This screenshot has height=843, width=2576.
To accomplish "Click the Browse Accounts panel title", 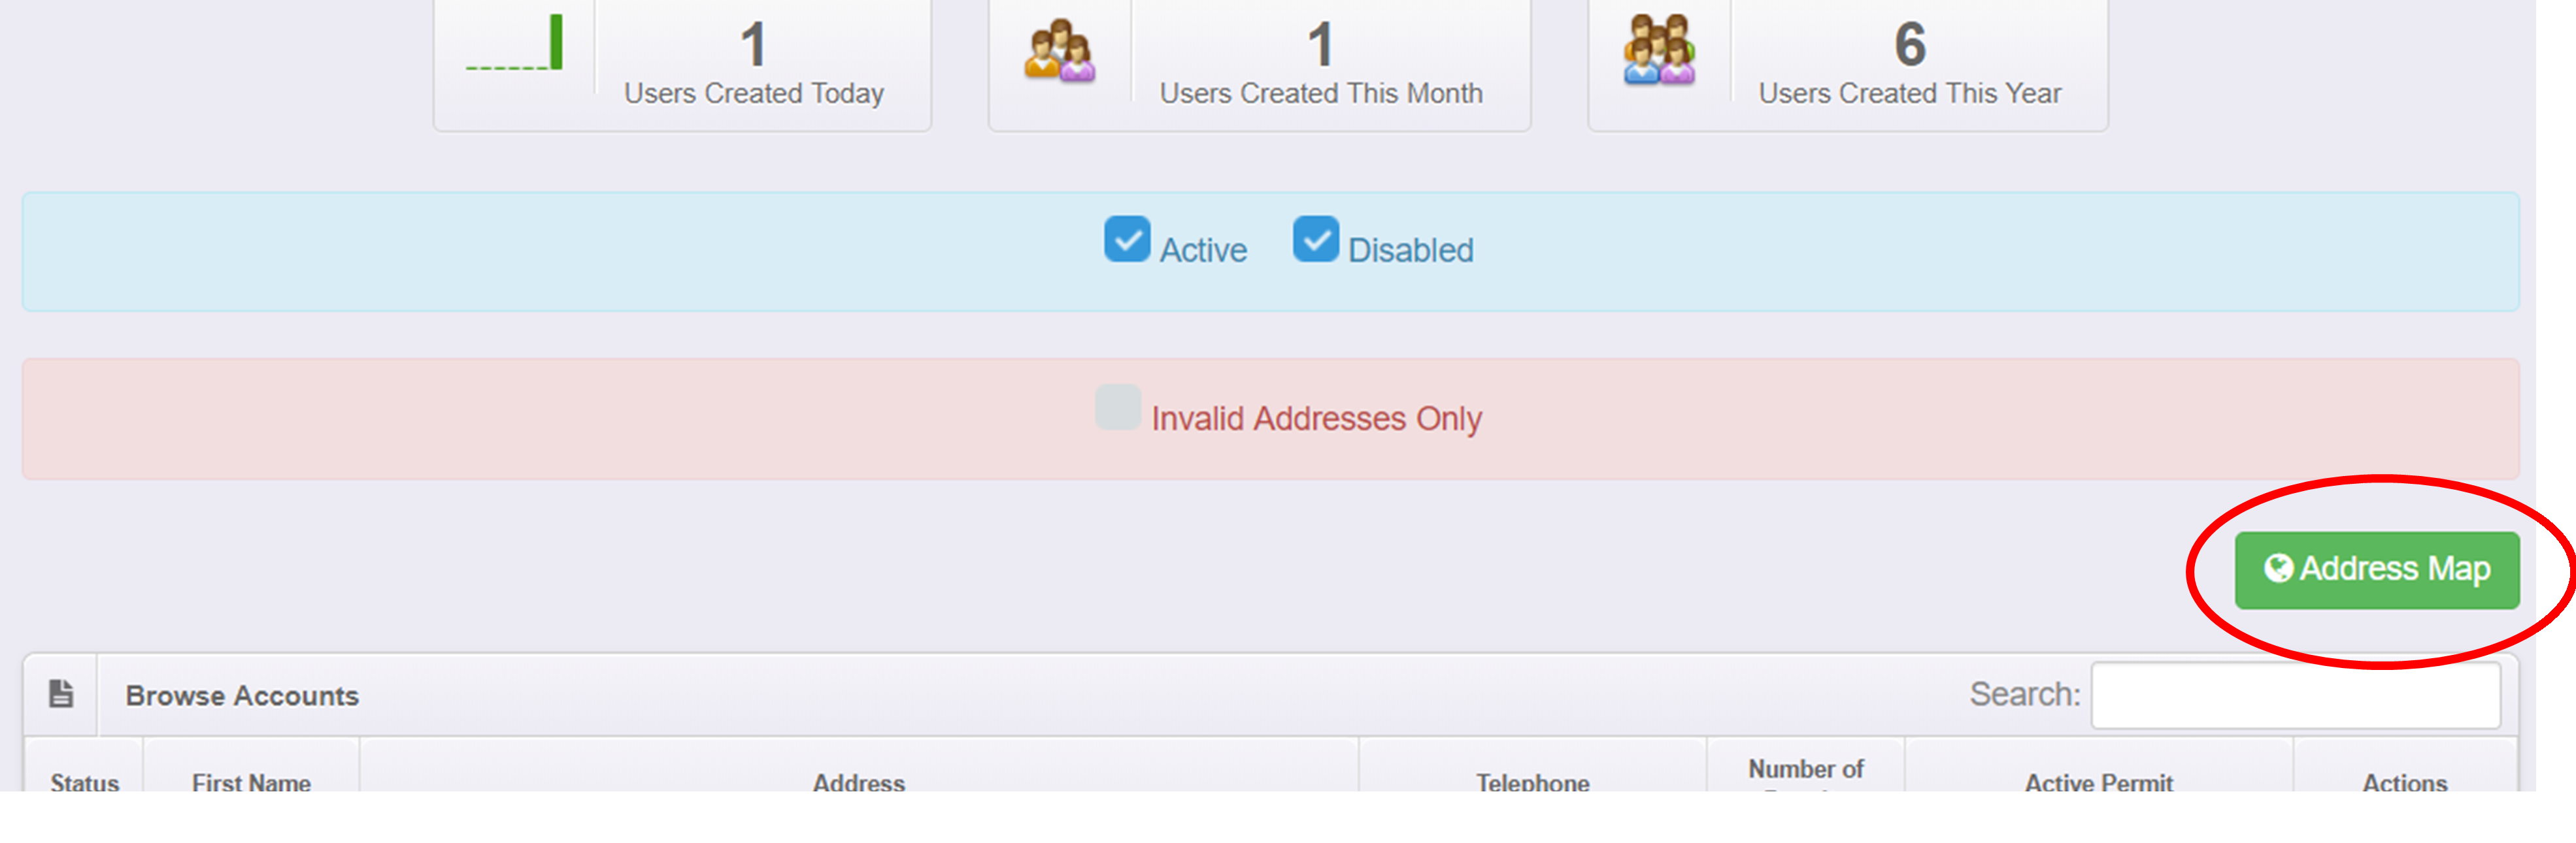I will [x=242, y=695].
